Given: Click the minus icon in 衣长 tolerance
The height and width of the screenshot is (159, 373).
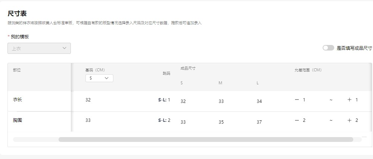Looking at the screenshot, I should (297, 100).
